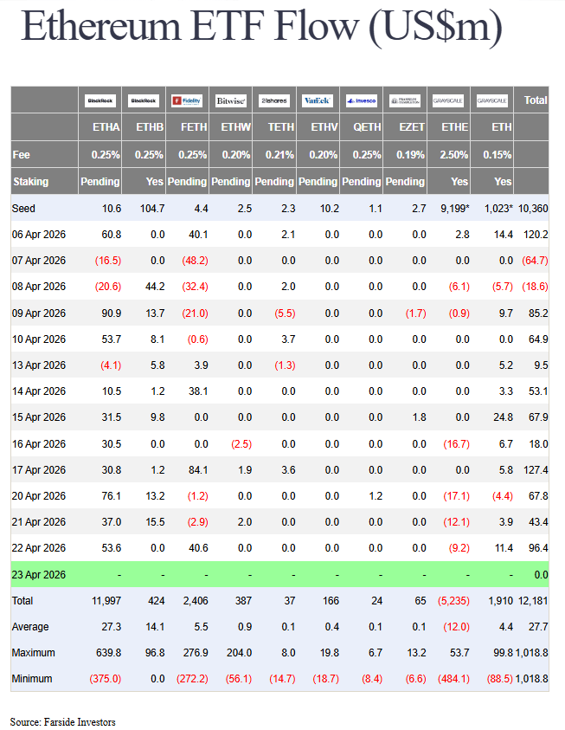Click the Bitwise logo
The image size is (565, 730).
tap(231, 100)
